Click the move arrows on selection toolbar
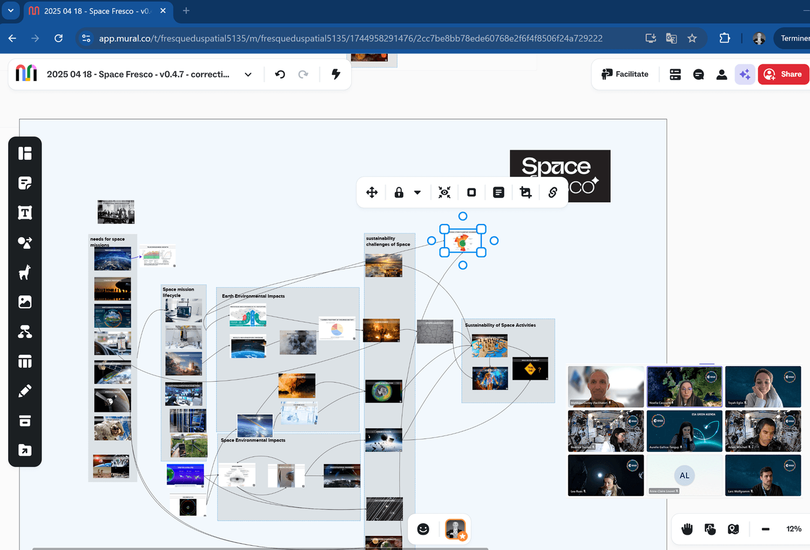 (372, 192)
